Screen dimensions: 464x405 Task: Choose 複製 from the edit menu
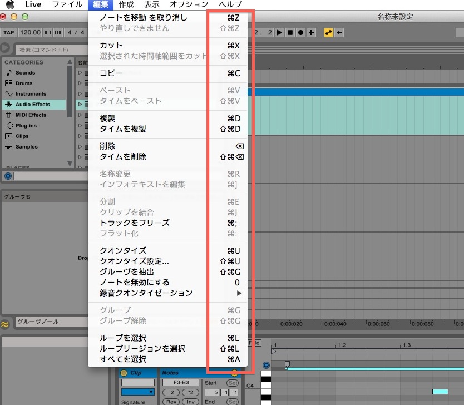click(168, 118)
